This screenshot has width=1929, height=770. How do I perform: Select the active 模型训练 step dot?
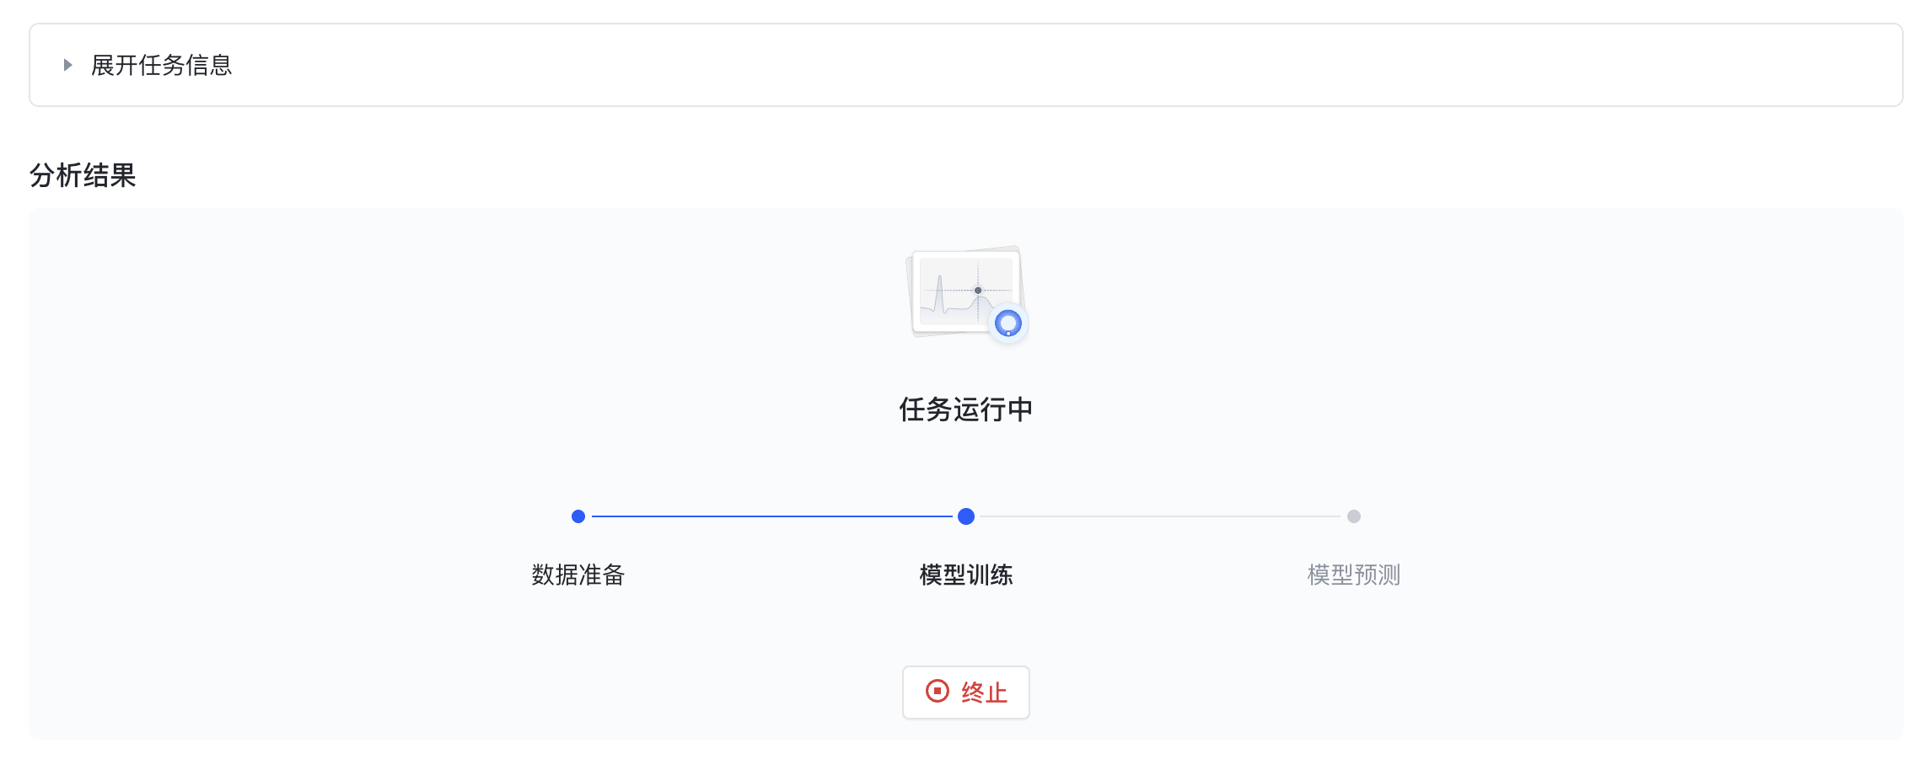pos(966,516)
